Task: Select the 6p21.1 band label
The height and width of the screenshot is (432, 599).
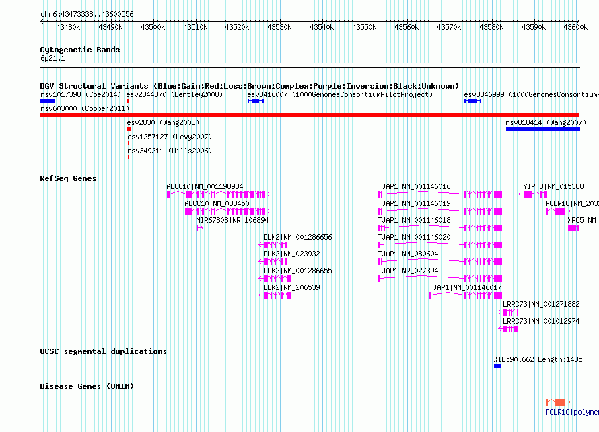Action: tap(52, 58)
